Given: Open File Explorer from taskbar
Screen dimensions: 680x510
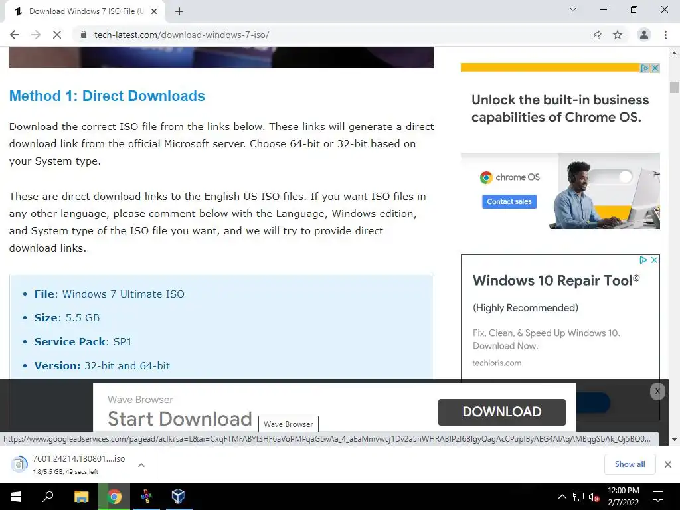Looking at the screenshot, I should [x=81, y=497].
